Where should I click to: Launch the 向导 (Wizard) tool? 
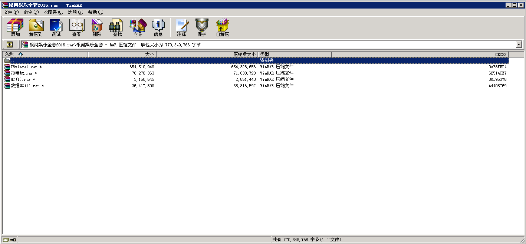click(138, 28)
